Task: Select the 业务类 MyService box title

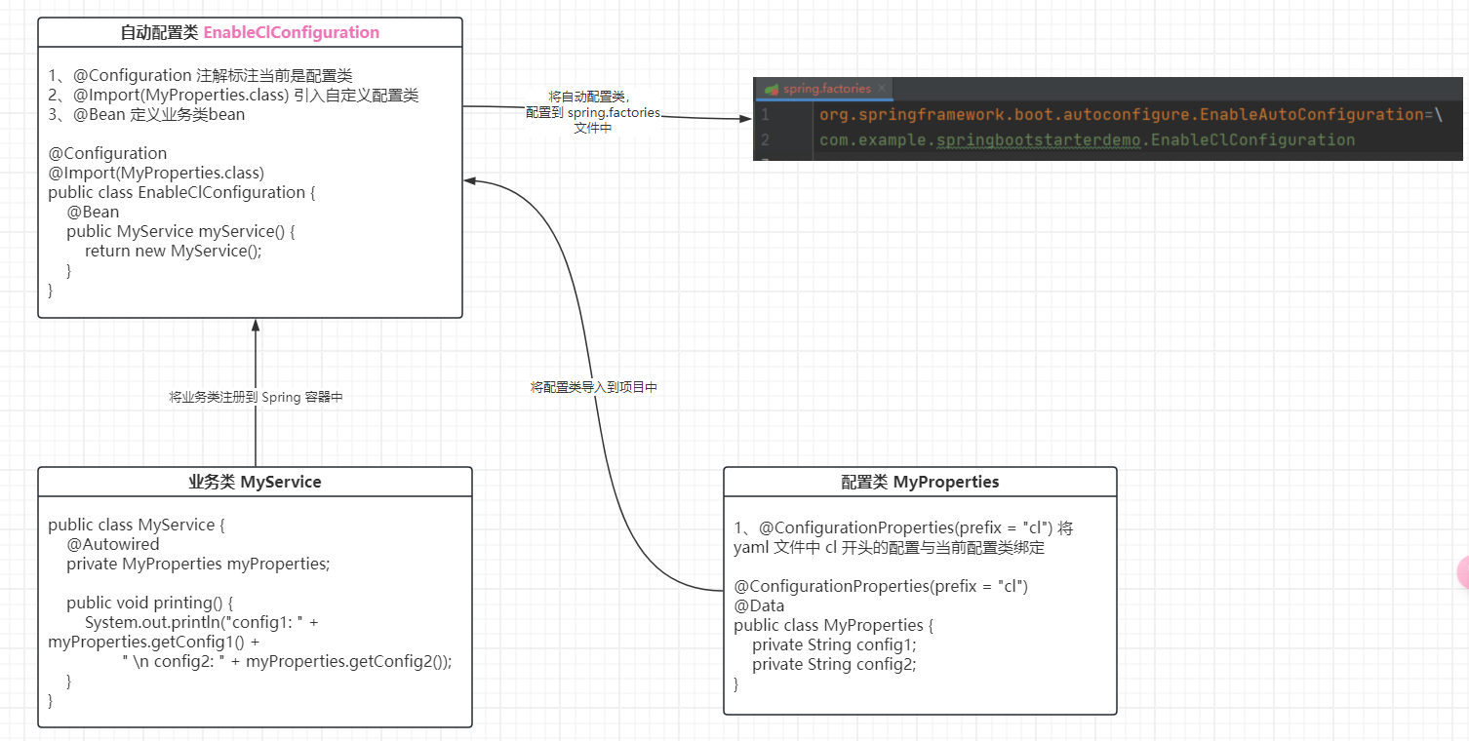Action: (x=255, y=482)
